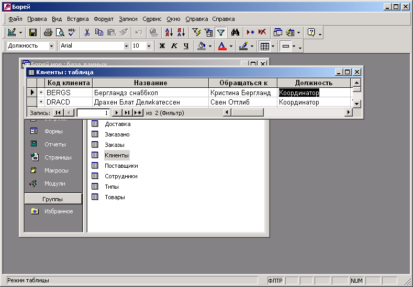Open the Вставка menu
Viewport: 413px width, 287px height.
[77, 19]
